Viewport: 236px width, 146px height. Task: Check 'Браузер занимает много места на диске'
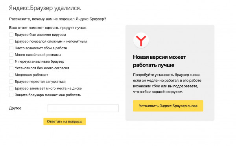click(11, 88)
